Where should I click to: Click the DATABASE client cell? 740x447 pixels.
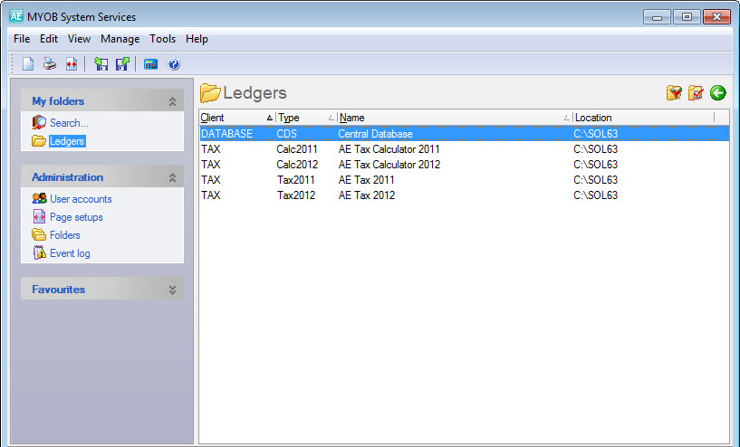226,133
